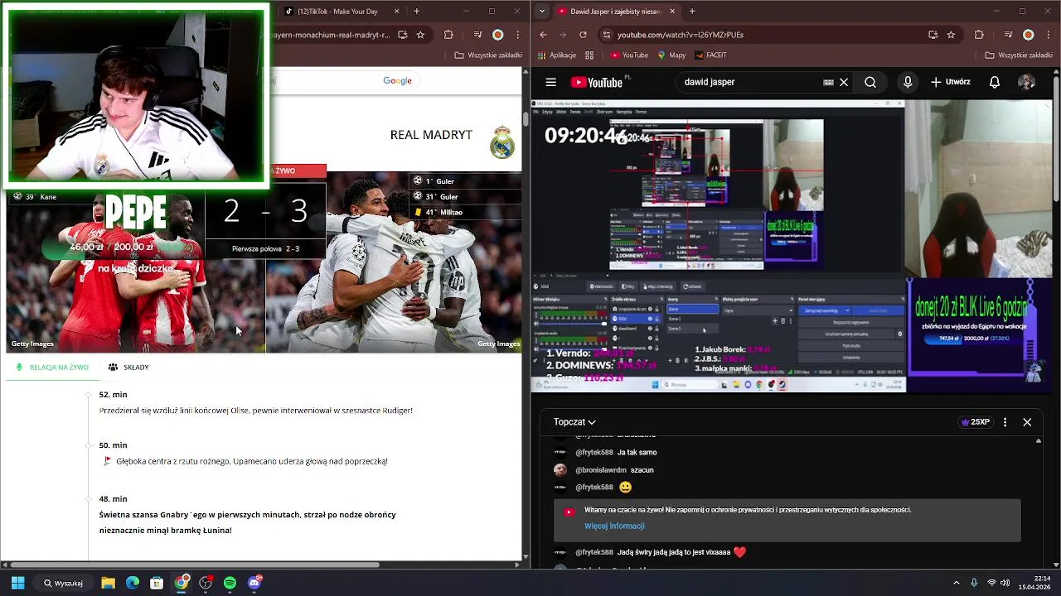Open media controls in YouTube browser window
The image size is (1061, 596).
click(x=1008, y=35)
